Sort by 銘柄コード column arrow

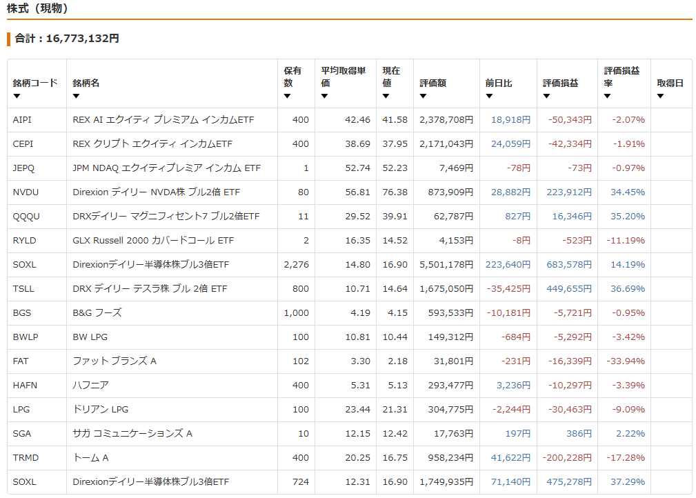click(x=17, y=96)
